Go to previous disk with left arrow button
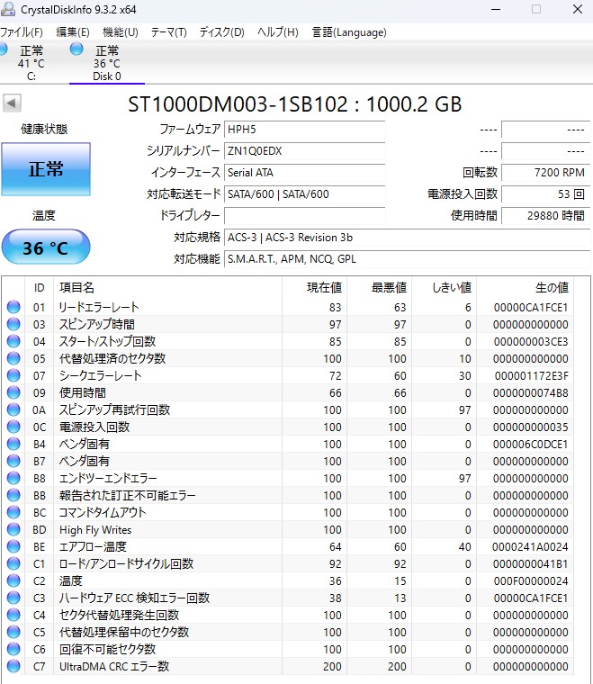The width and height of the screenshot is (593, 684). 12,103
